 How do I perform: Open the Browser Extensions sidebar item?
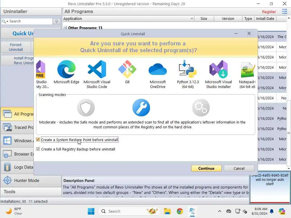[x=17, y=154]
